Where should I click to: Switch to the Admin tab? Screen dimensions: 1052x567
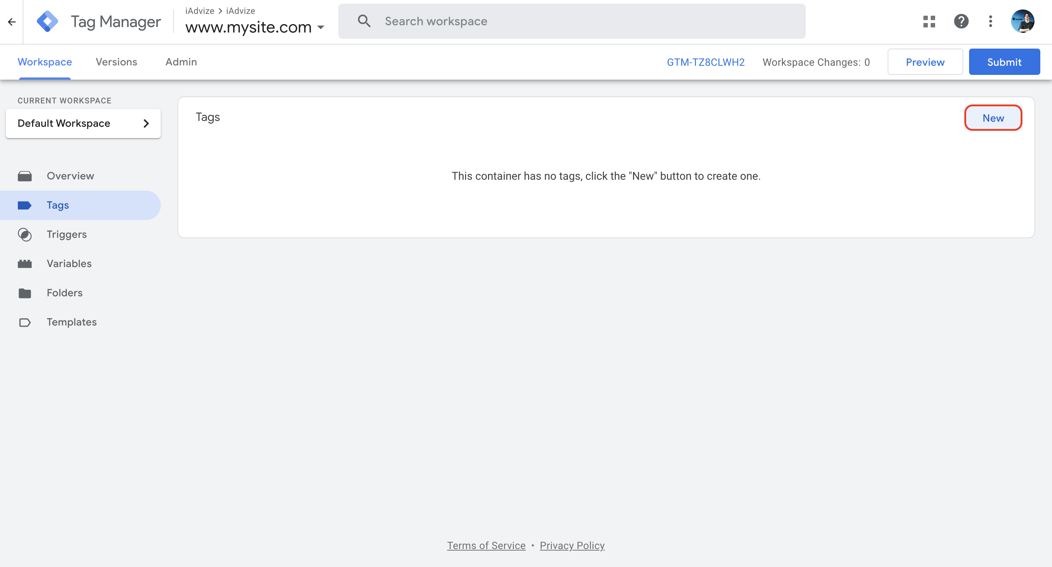[x=181, y=62]
